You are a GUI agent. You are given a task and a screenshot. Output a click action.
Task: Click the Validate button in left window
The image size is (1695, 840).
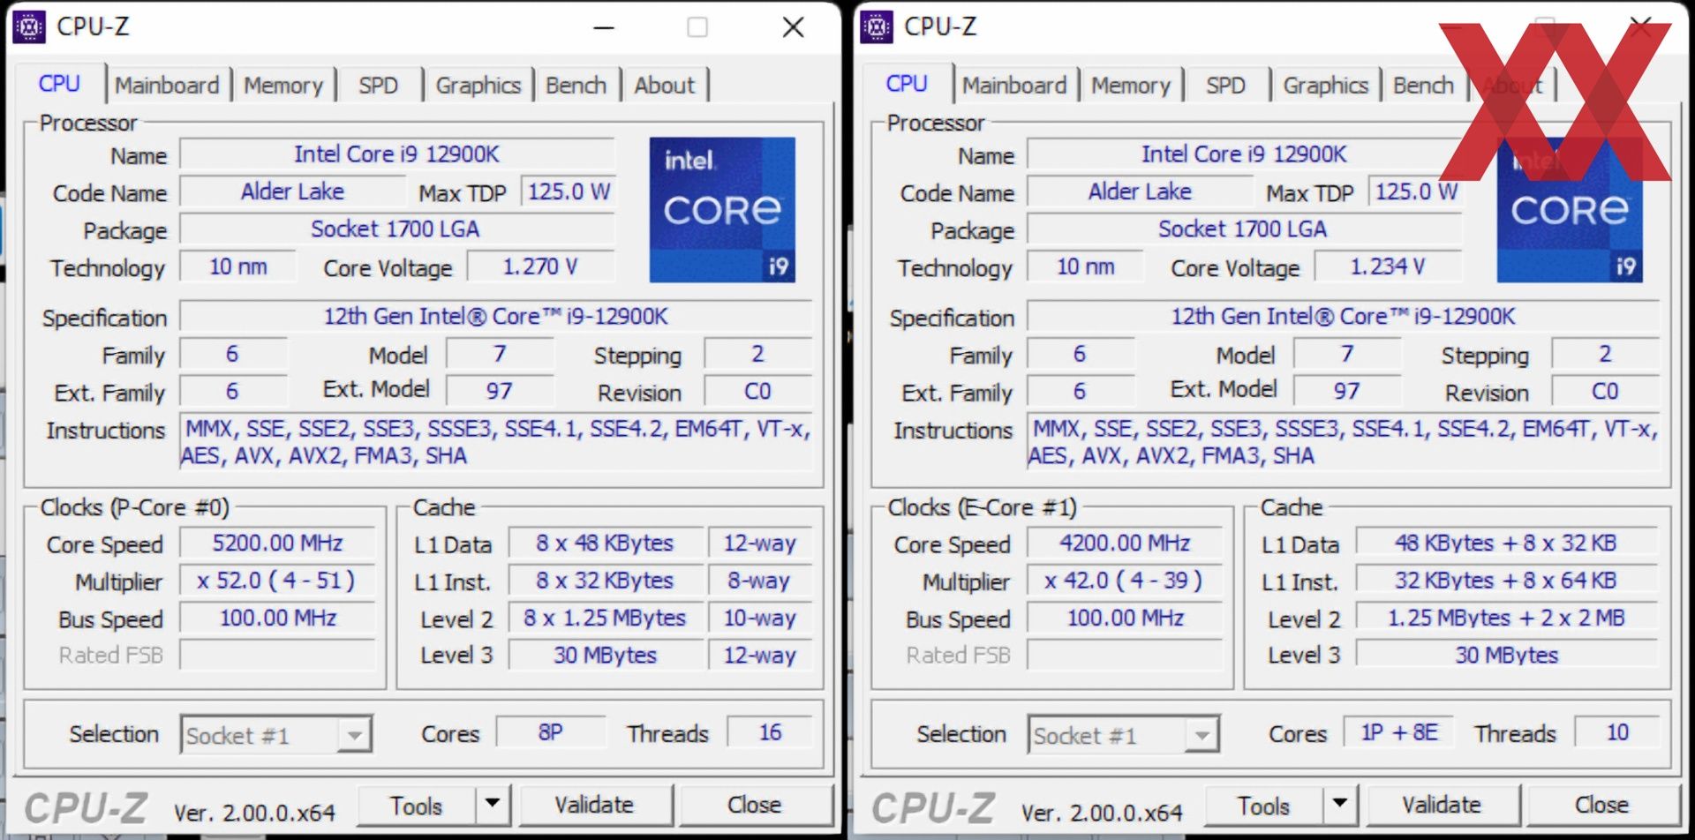[595, 805]
